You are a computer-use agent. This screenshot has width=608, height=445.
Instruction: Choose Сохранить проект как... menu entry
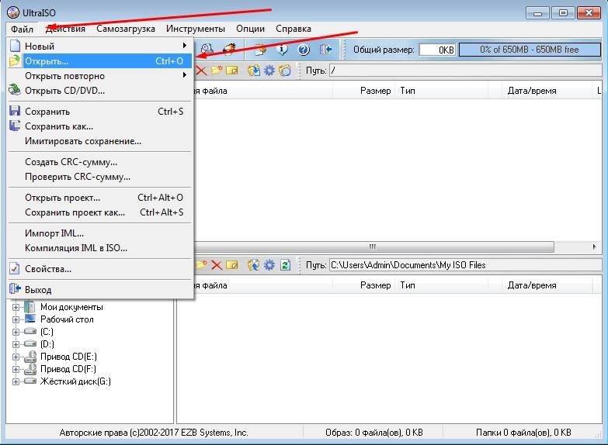(x=99, y=212)
